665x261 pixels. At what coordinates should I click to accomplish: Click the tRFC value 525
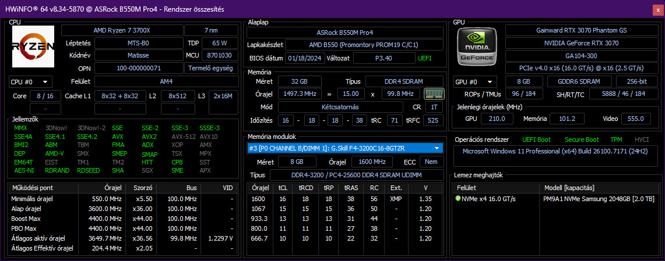click(432, 120)
